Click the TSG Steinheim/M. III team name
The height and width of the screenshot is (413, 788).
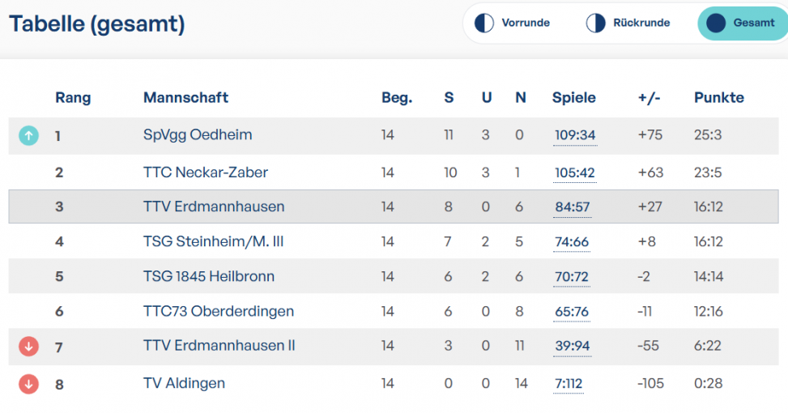[213, 241]
